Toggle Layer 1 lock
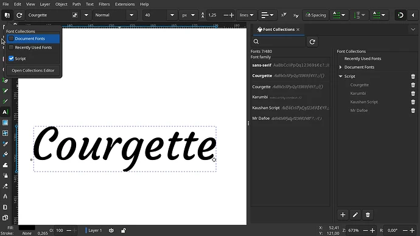The width and height of the screenshot is (420, 236). pyautogui.click(x=123, y=231)
